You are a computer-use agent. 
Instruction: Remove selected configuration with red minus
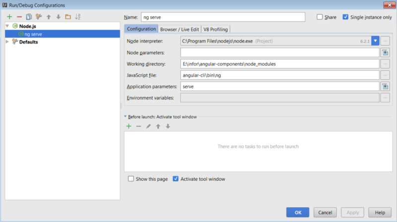pyautogui.click(x=19, y=17)
